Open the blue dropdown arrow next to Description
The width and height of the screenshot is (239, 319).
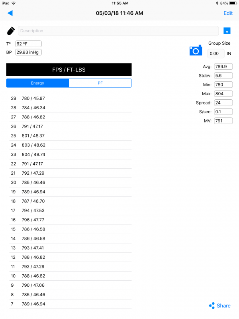coord(227,31)
